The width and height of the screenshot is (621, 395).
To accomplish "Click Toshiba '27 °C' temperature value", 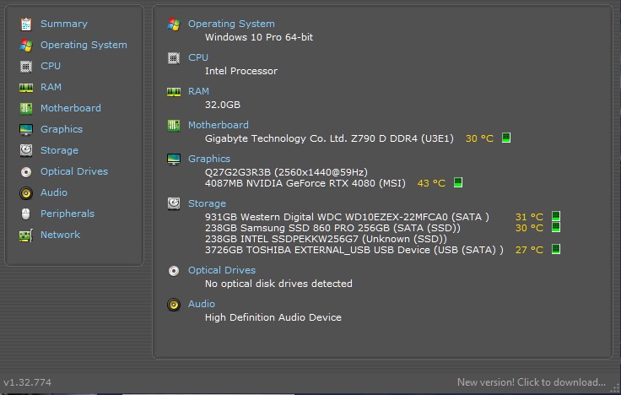I will pos(529,250).
